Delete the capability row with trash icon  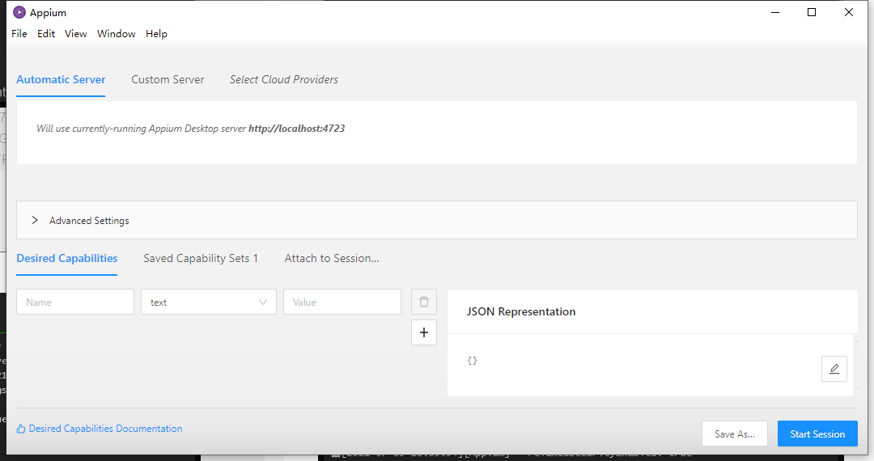click(x=424, y=302)
